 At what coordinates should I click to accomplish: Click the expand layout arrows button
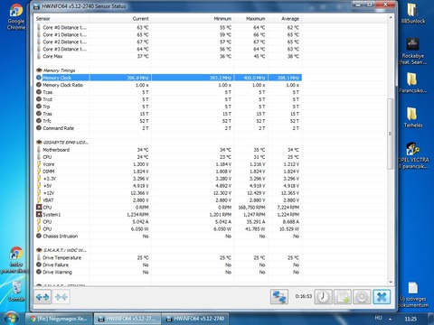click(x=42, y=297)
